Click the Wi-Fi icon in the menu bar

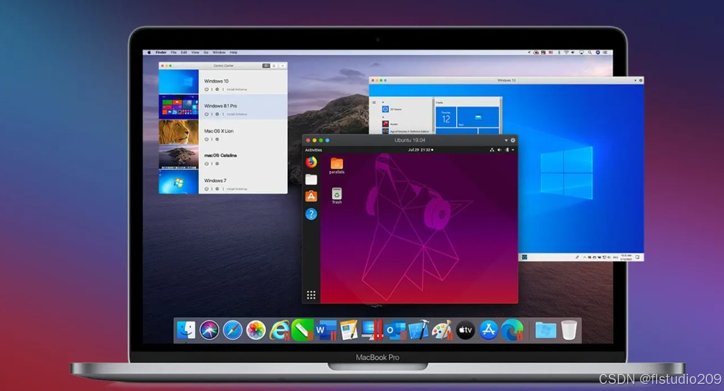(566, 52)
